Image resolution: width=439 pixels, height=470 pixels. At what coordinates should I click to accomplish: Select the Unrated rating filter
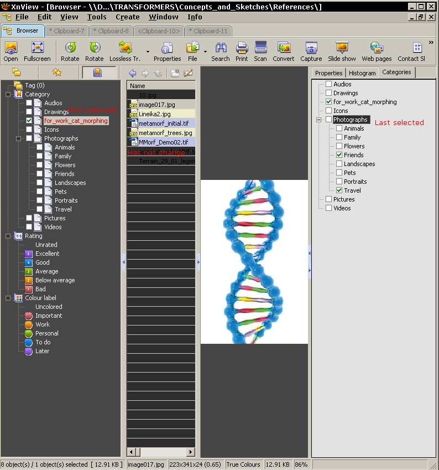(46, 245)
